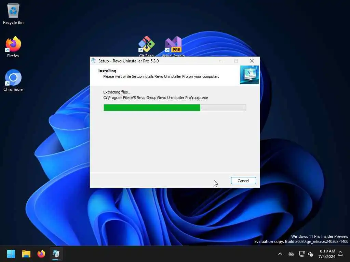Click the muted volume tray icon

311,254
